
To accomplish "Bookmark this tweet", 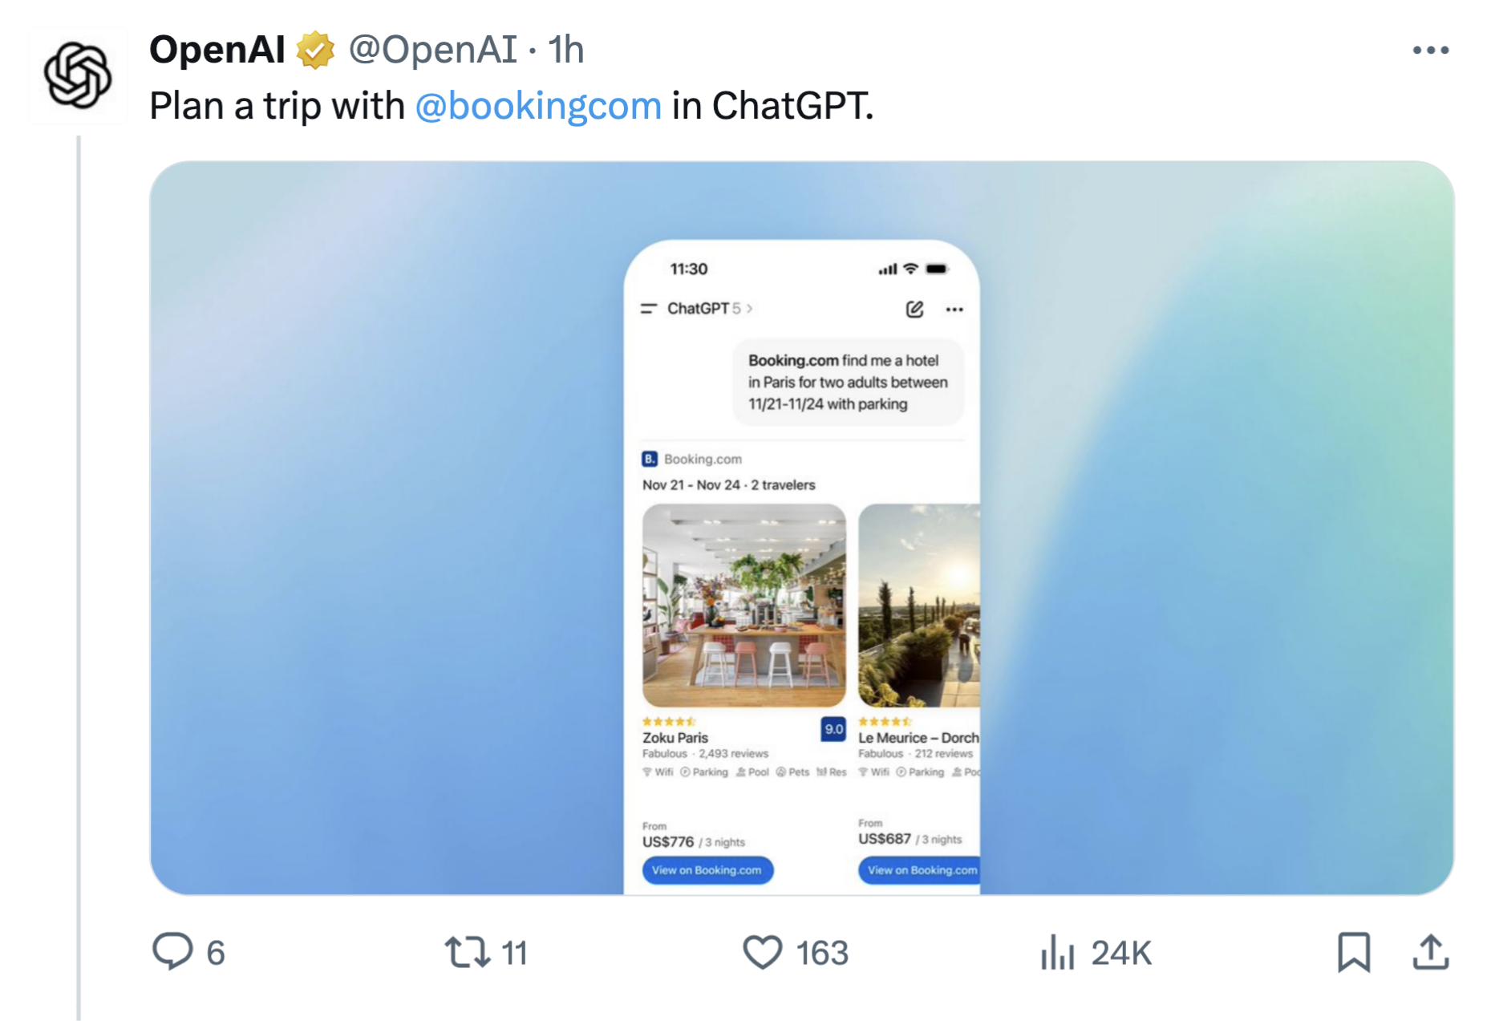I will coord(1354,952).
